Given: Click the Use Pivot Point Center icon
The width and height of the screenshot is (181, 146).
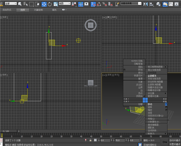Looking at the screenshot, I should 74,4.
